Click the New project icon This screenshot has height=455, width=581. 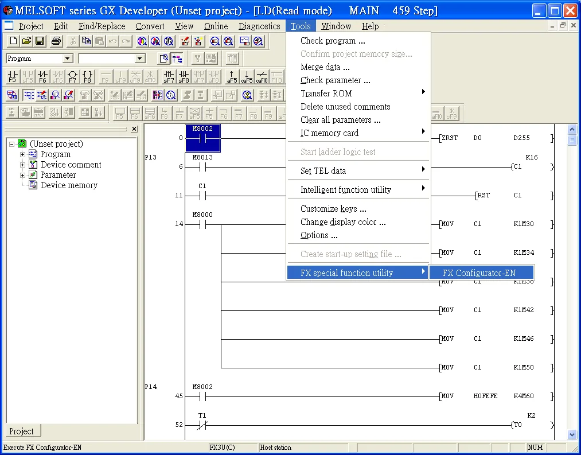click(x=13, y=41)
